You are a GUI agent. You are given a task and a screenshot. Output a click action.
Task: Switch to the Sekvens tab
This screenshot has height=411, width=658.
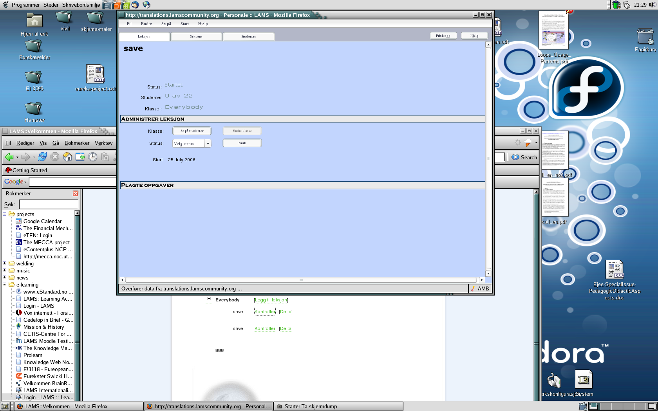coord(196,36)
